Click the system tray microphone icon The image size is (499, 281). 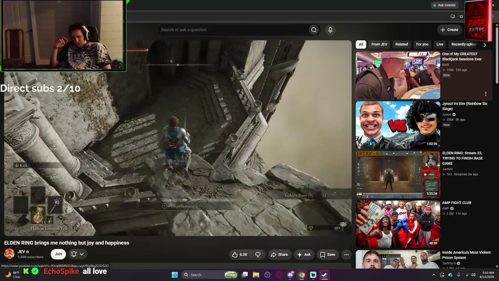pyautogui.click(x=458, y=275)
